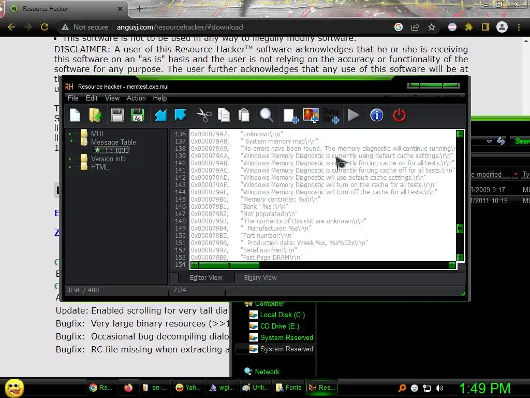Viewport: 530px width, 398px height.
Task: Select Local Disk (C:) in Explorer
Action: [x=277, y=315]
